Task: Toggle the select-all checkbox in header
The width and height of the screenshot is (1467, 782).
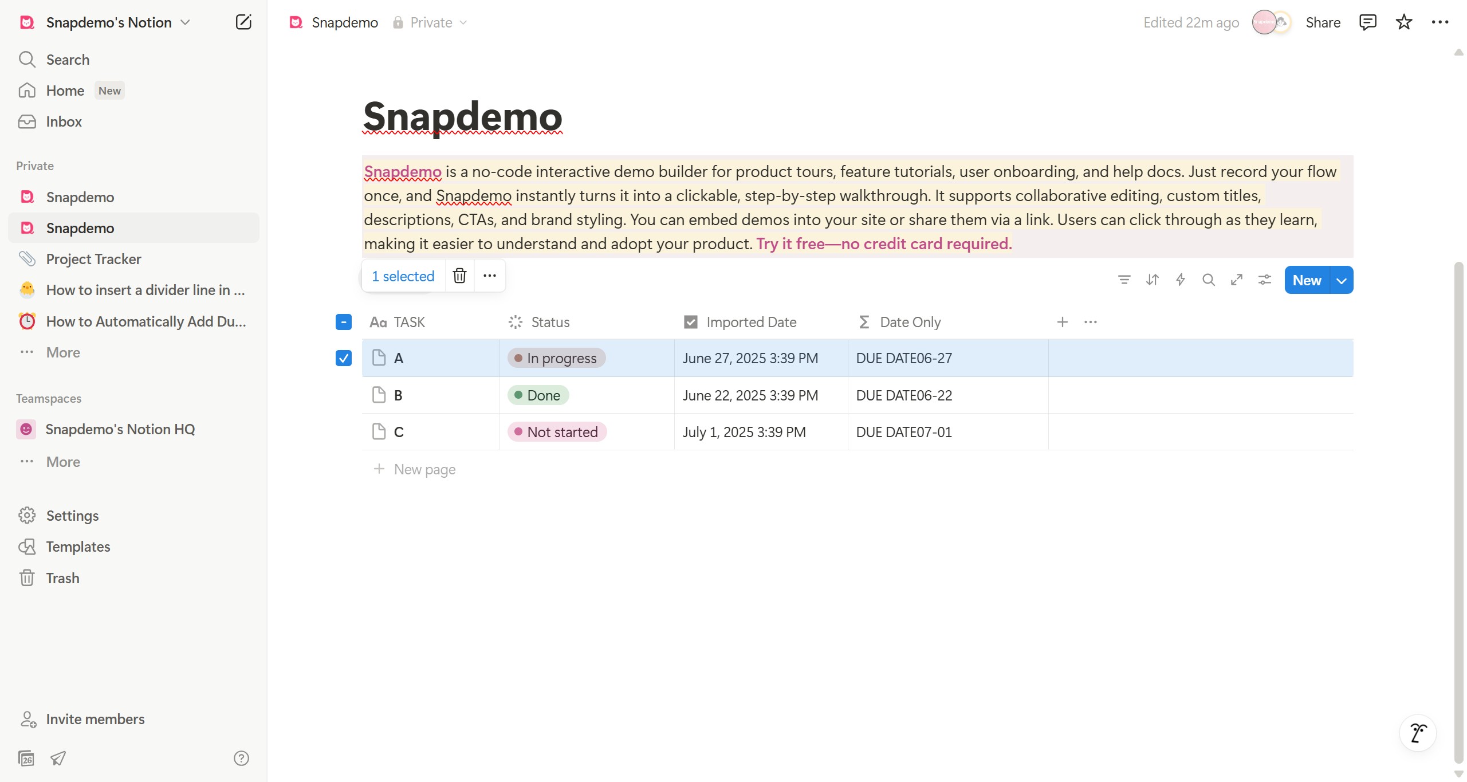Action: tap(343, 322)
